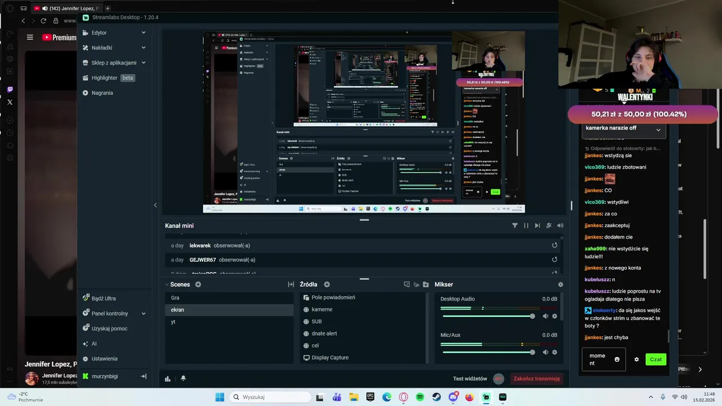This screenshot has width=722, height=406.
Task: Open Ustawienia settings in Streamlabs
Action: 100,359
